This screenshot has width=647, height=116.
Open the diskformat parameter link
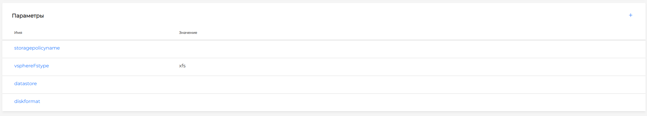coord(27,101)
